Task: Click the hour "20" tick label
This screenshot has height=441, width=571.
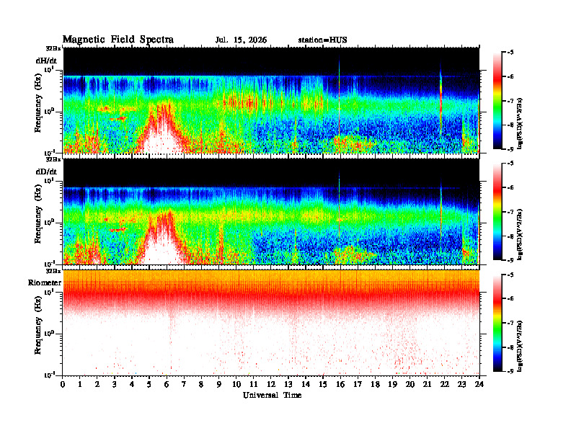Action: (x=410, y=384)
